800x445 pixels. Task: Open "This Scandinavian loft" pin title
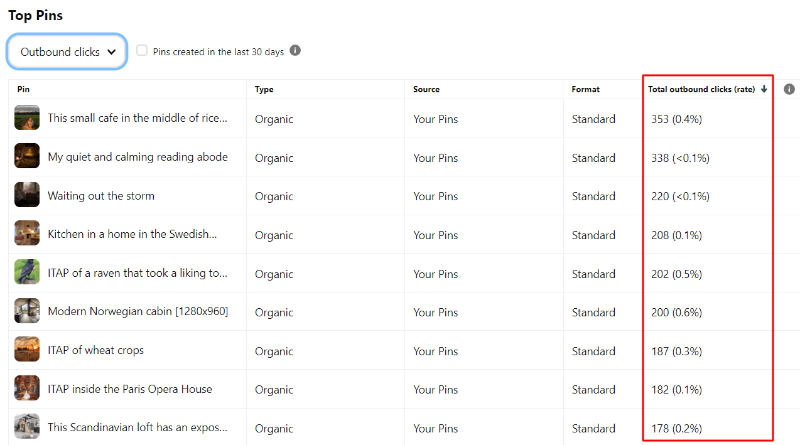click(x=137, y=427)
